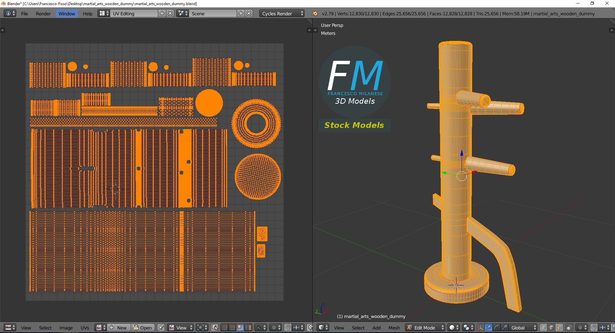Open an existing image file
The width and height of the screenshot is (615, 333).
point(143,328)
